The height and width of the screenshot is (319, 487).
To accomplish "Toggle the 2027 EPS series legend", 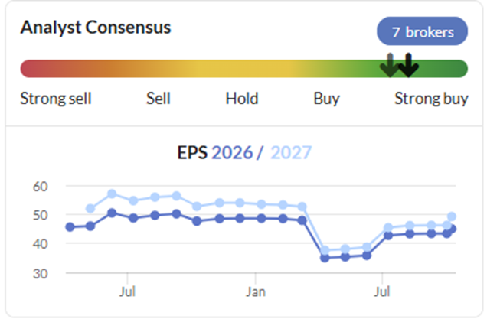I will click(x=292, y=152).
